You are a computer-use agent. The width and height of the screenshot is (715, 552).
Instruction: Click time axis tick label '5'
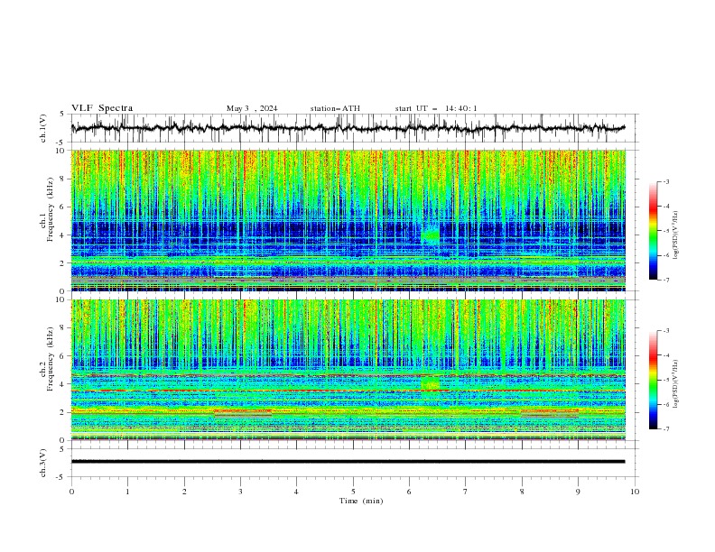[x=353, y=492]
